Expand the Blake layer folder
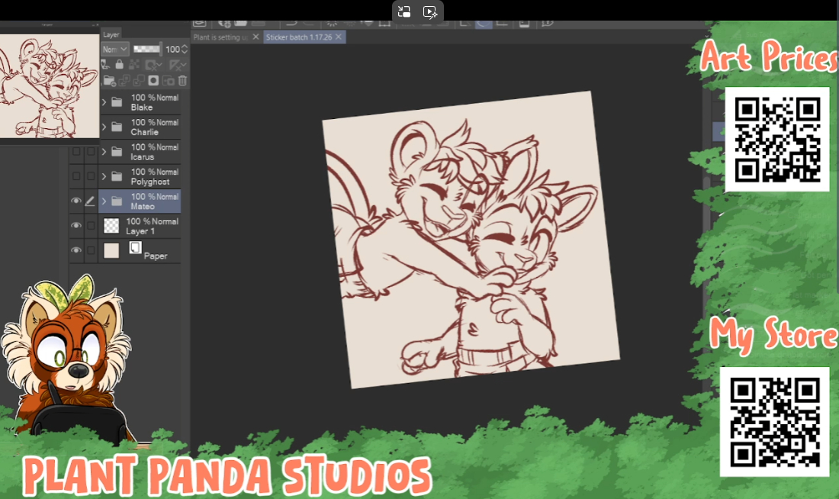This screenshot has width=839, height=499. 104,102
